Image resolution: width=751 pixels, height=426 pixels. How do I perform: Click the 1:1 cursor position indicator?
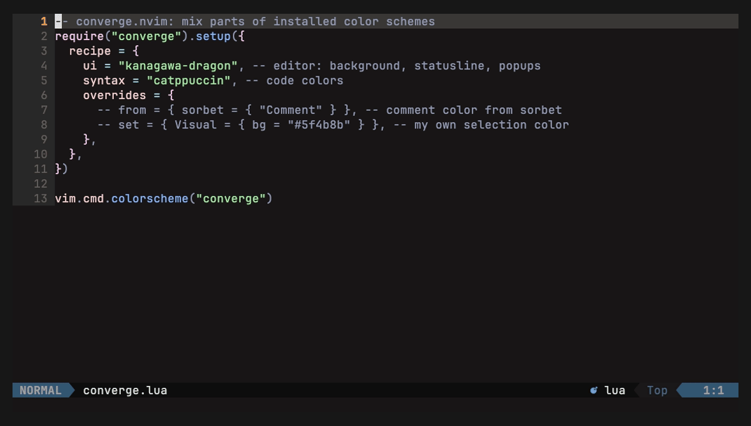[x=713, y=390]
